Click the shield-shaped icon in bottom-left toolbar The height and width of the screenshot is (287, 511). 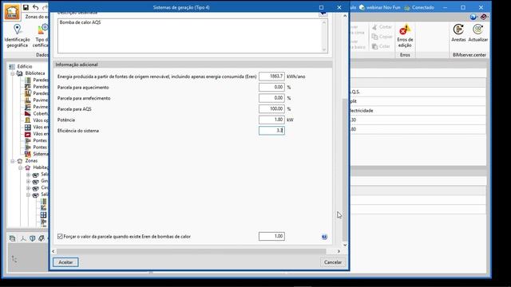coord(32,238)
